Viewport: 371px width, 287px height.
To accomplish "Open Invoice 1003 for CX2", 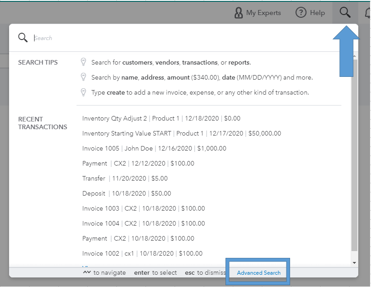I will coord(144,208).
